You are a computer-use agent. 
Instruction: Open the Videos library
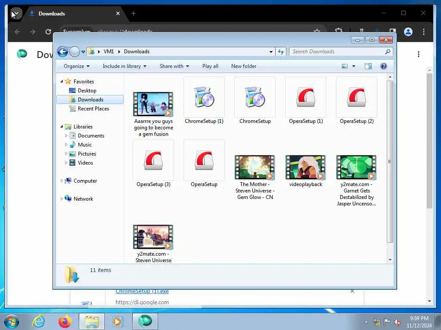[x=85, y=163]
